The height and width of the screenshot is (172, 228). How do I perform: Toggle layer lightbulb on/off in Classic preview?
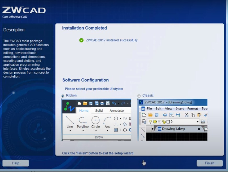tap(150, 122)
